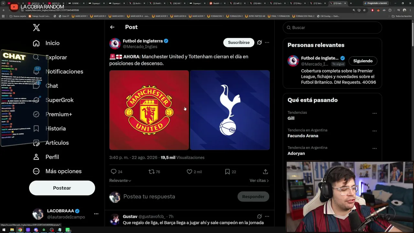Go back with the Post arrow

pyautogui.click(x=112, y=27)
